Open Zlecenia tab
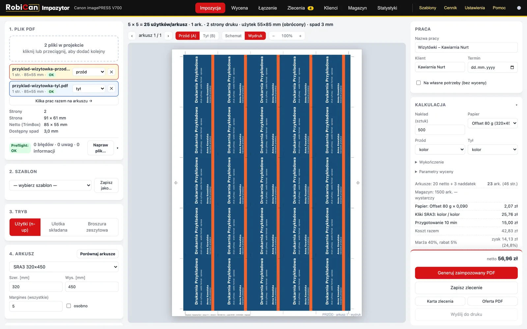This screenshot has height=329, width=527. coord(300,8)
